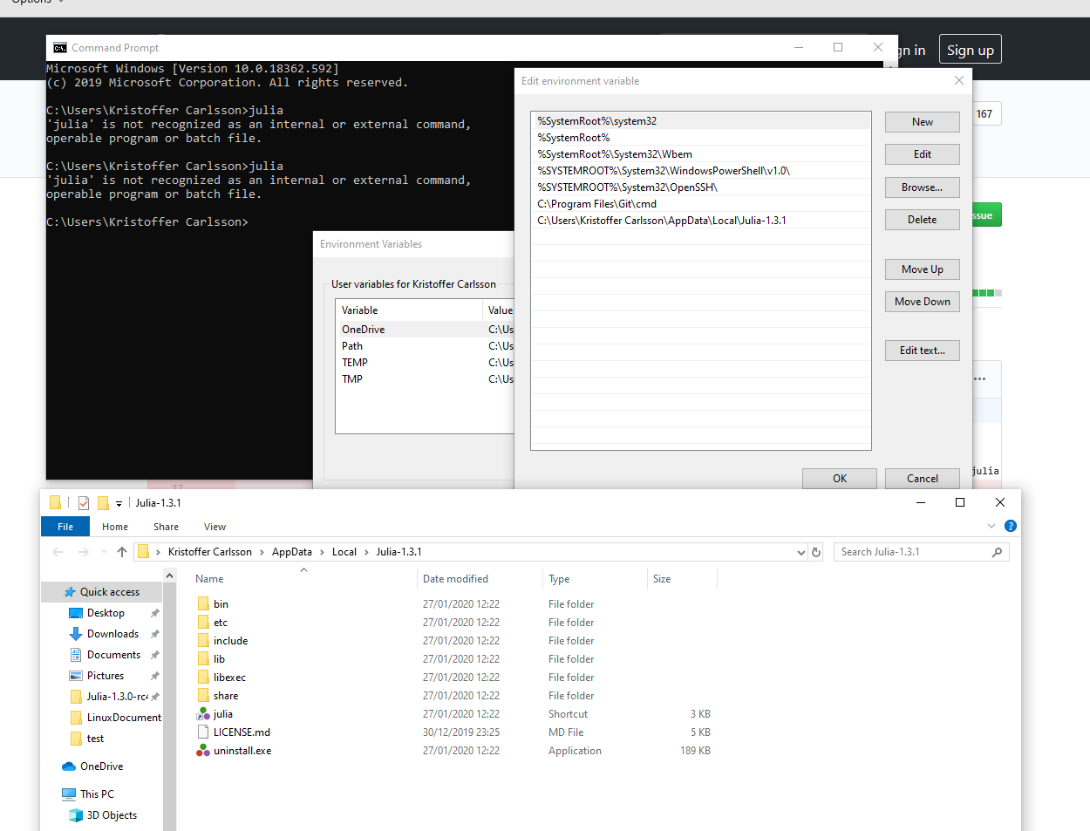Click the Properties quick access toolbar icon
1090x831 pixels.
pos(84,503)
